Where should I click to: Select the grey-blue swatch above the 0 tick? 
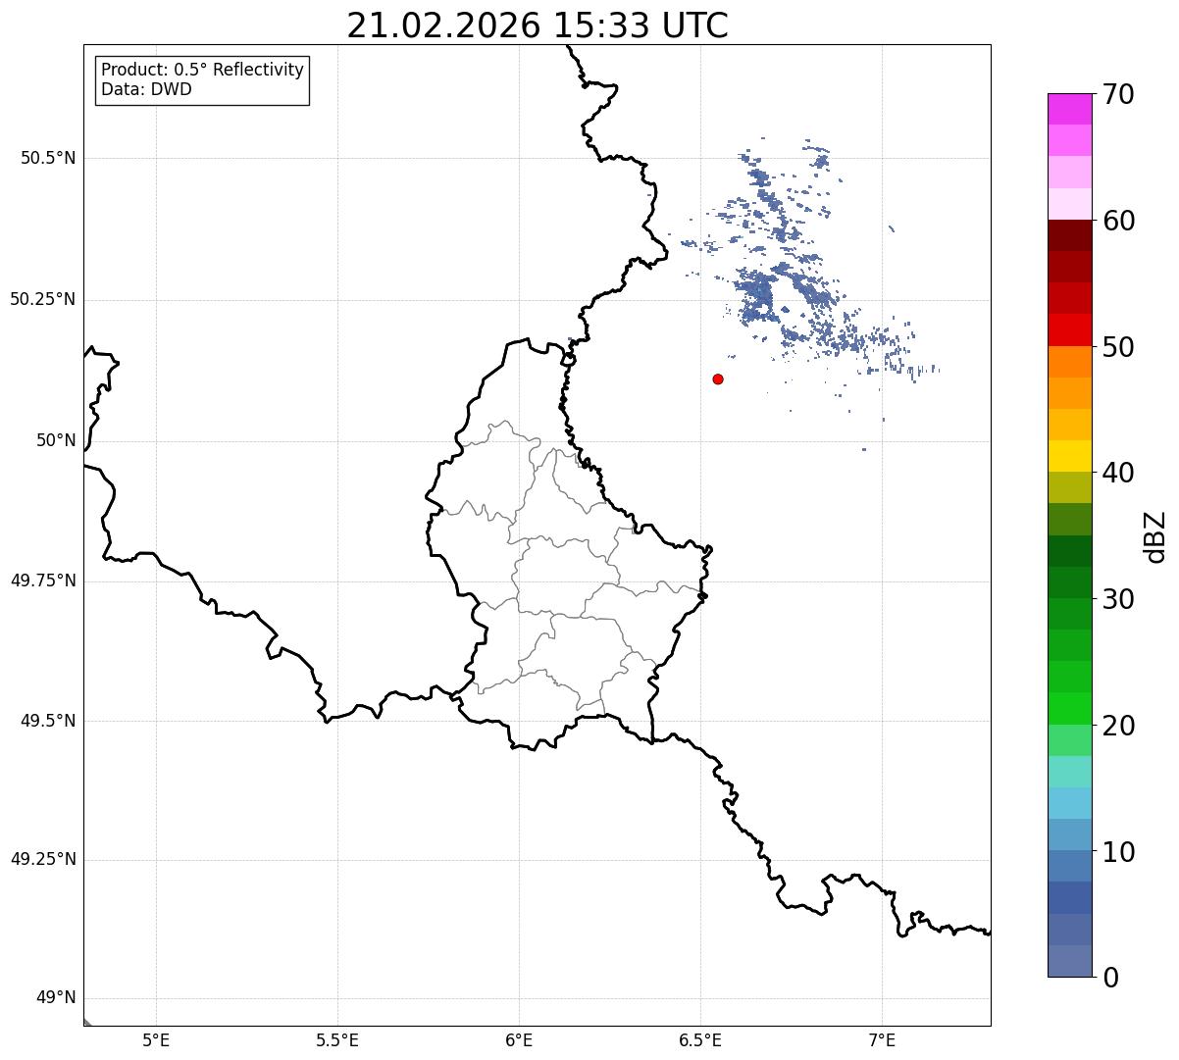(x=1070, y=961)
